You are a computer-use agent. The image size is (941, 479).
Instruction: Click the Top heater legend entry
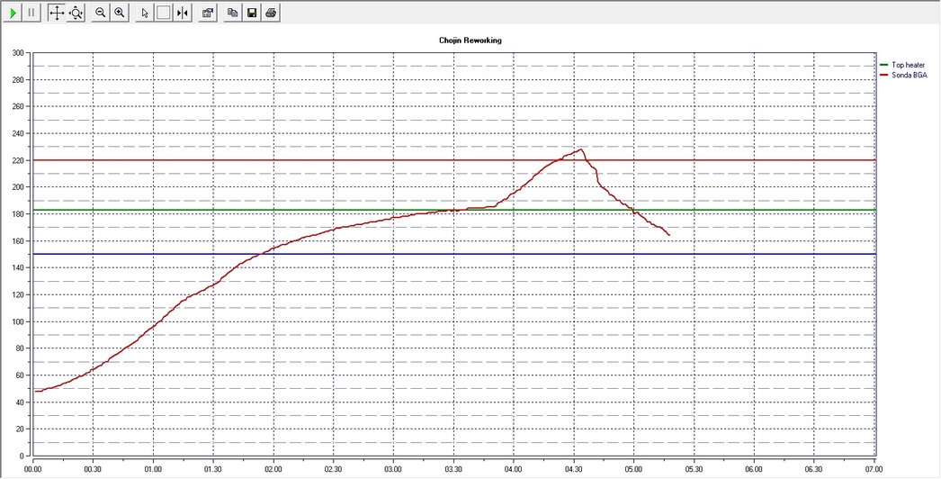[x=909, y=65]
